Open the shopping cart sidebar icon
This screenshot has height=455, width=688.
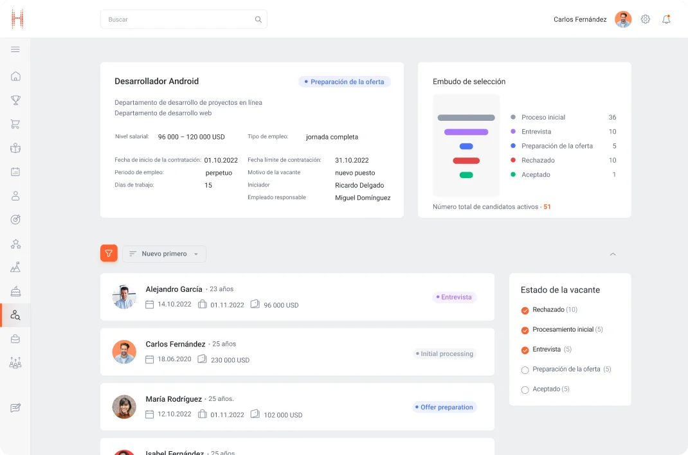[15, 124]
